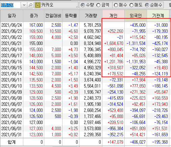
Task: Click foreigner value +85,026
Action: pyautogui.click(x=139, y=55)
